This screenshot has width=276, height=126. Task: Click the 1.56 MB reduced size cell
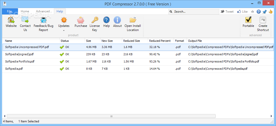128,62
